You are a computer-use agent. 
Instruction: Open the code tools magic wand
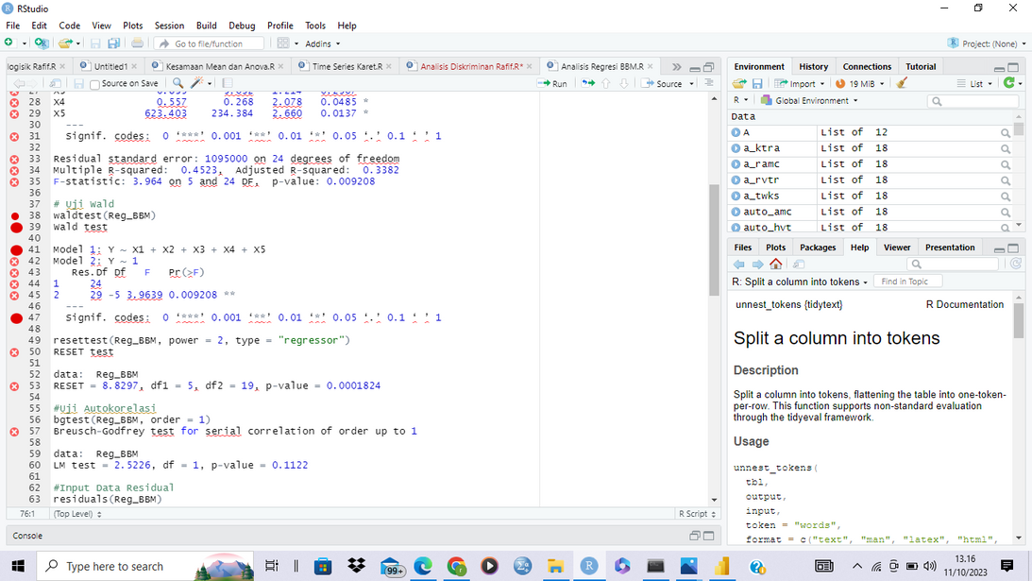197,84
